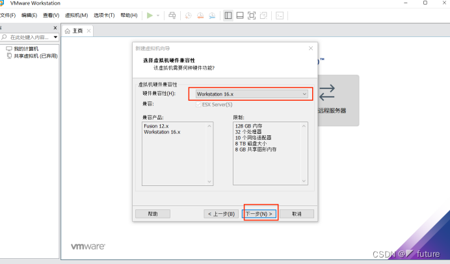Viewport: 450px width, 264px height.
Task: Open the 帮助(H) menu
Action: (129, 16)
